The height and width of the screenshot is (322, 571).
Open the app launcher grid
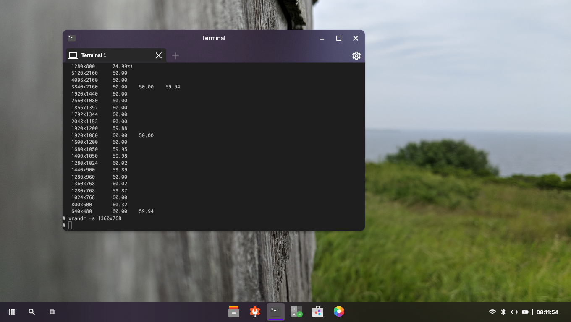coord(12,312)
